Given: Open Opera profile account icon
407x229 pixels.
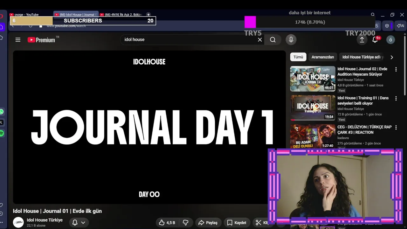Looking at the screenshot, I should coord(377,26).
